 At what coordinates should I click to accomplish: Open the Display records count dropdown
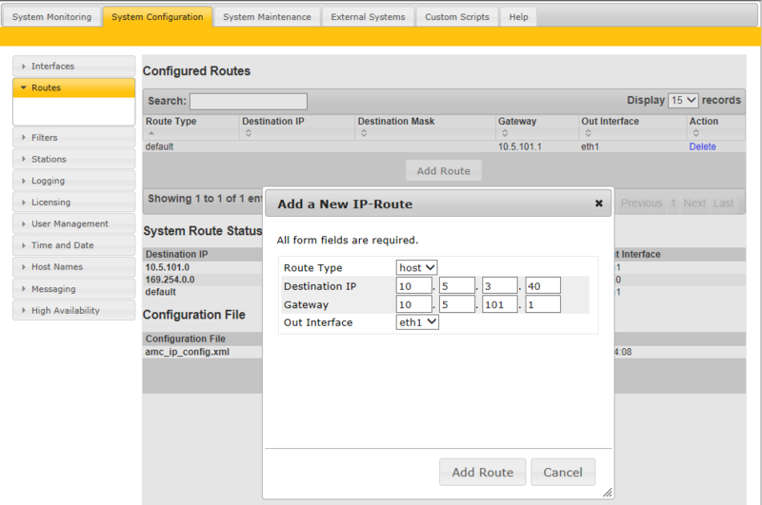pyautogui.click(x=683, y=100)
